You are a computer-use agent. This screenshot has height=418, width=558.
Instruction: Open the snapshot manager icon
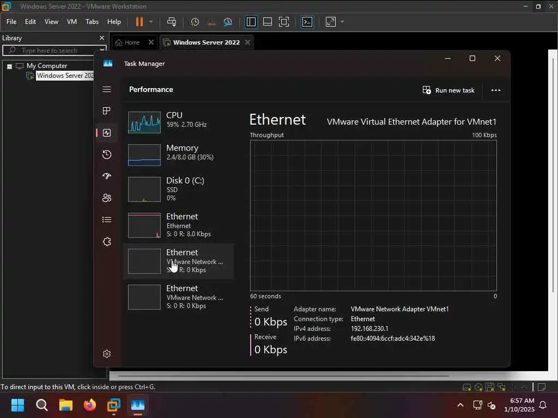click(x=228, y=22)
